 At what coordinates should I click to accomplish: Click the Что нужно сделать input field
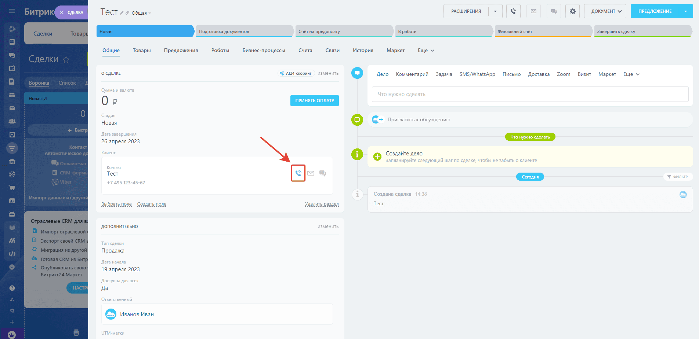tap(530, 94)
